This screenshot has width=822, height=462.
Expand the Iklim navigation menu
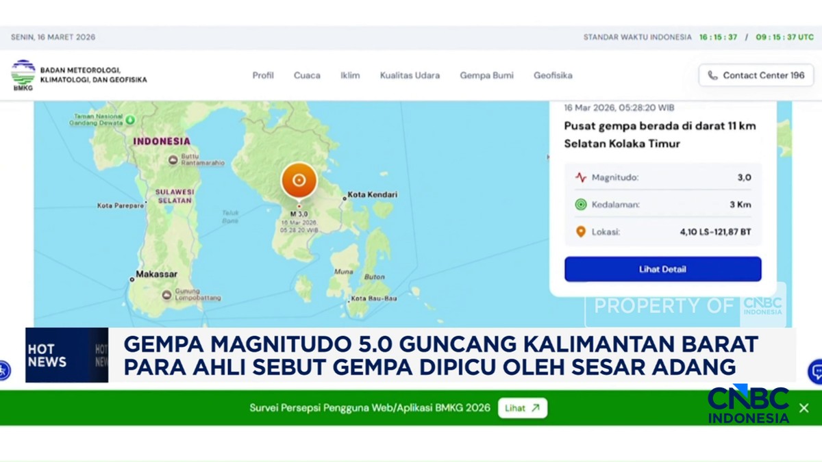pyautogui.click(x=350, y=75)
